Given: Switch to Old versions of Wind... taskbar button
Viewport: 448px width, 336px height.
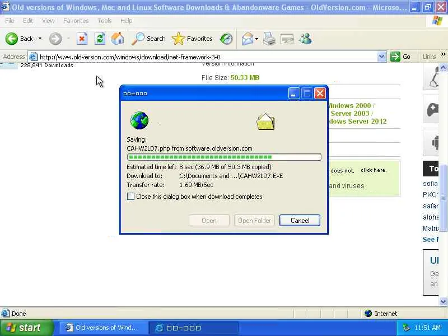Looking at the screenshot, I should [x=103, y=328].
